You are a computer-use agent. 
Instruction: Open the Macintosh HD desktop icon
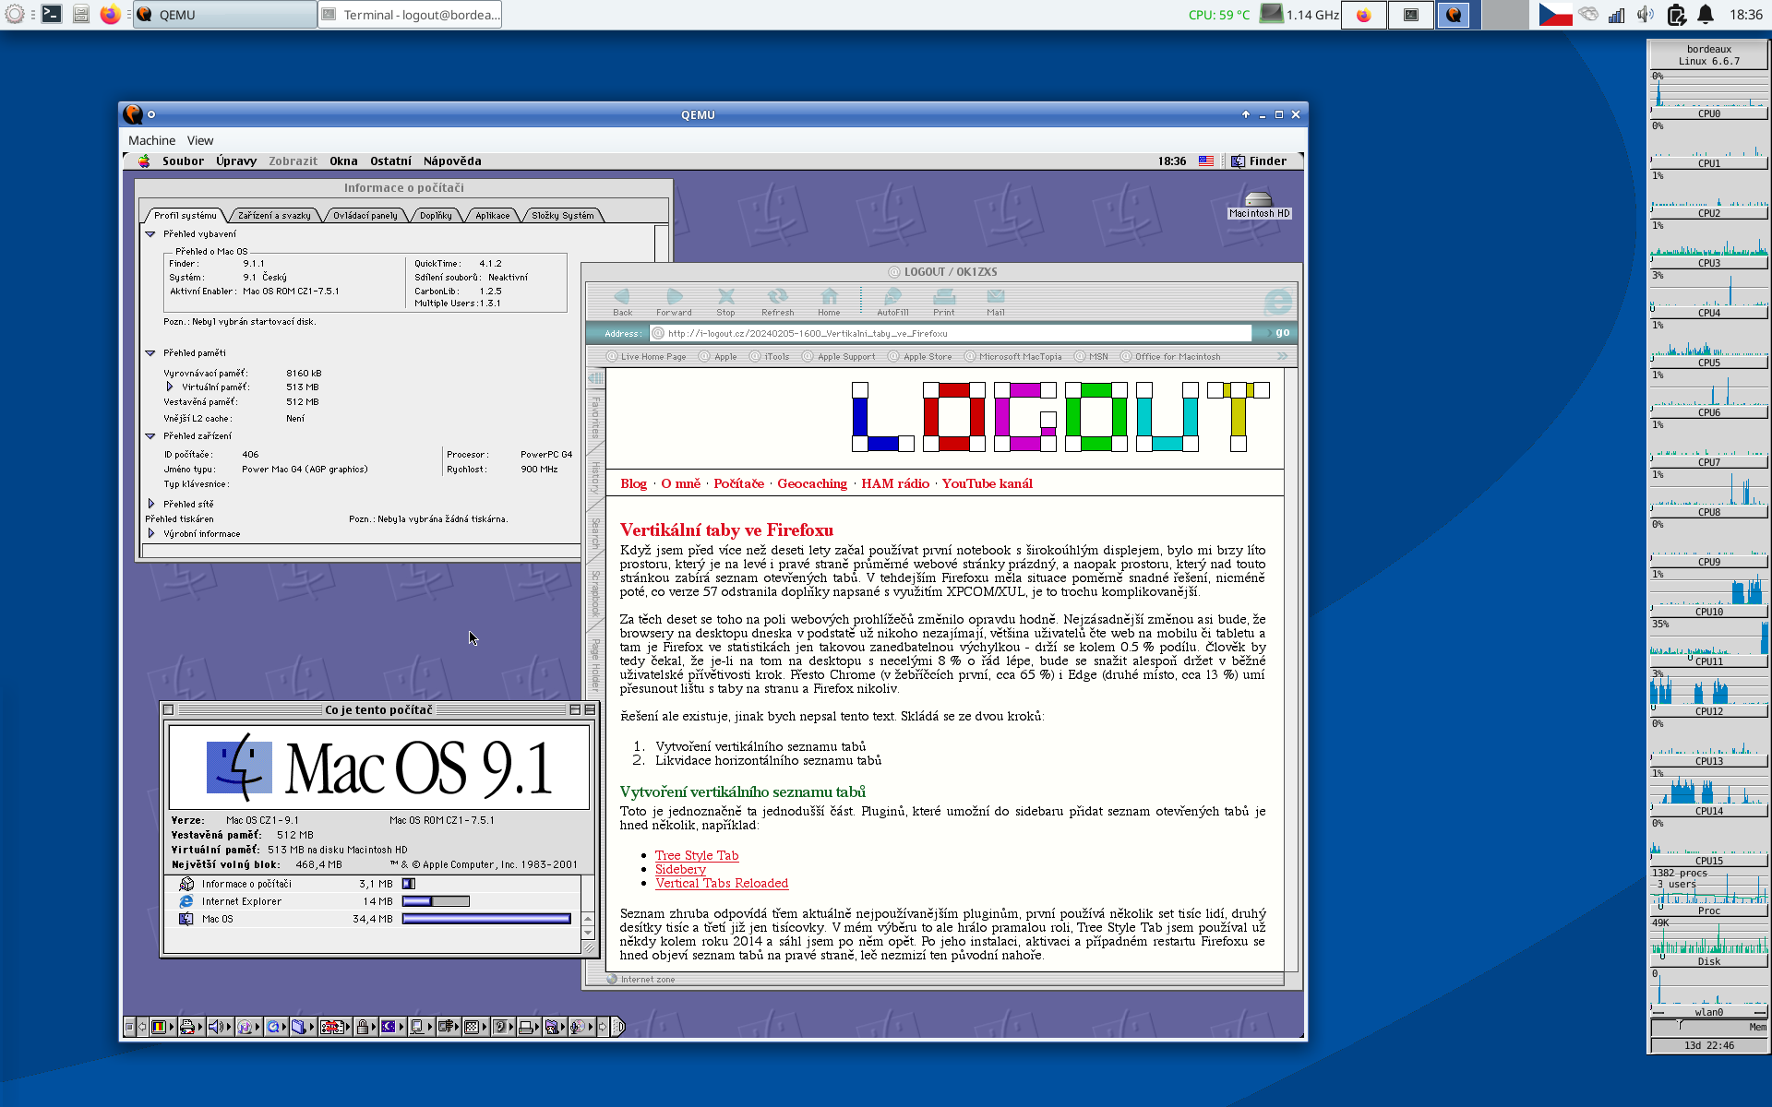point(1258,201)
